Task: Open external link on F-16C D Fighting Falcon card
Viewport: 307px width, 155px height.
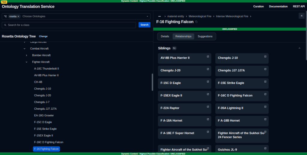Action: [265, 94]
